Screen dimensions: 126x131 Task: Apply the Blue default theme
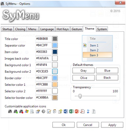pos(107,71)
